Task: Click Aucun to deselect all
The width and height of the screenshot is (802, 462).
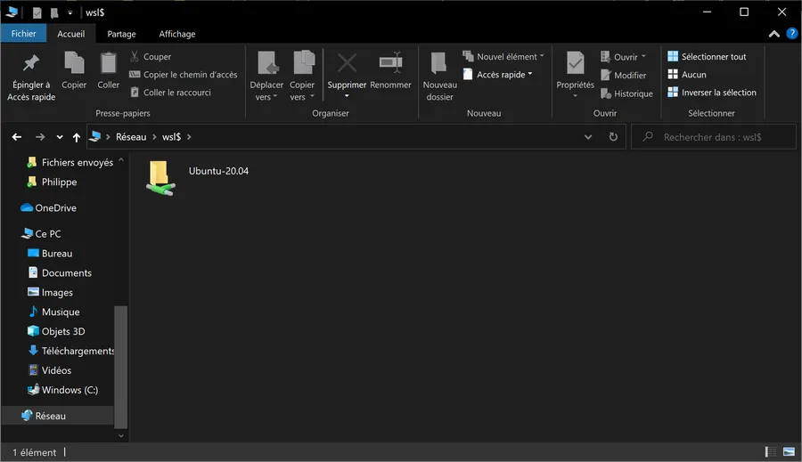Action: point(687,75)
